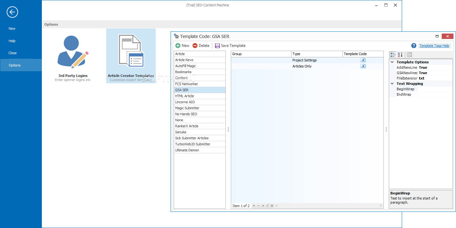456x228 pixels.
Task: Click the FileExtension txt value field
Action: click(x=435, y=78)
